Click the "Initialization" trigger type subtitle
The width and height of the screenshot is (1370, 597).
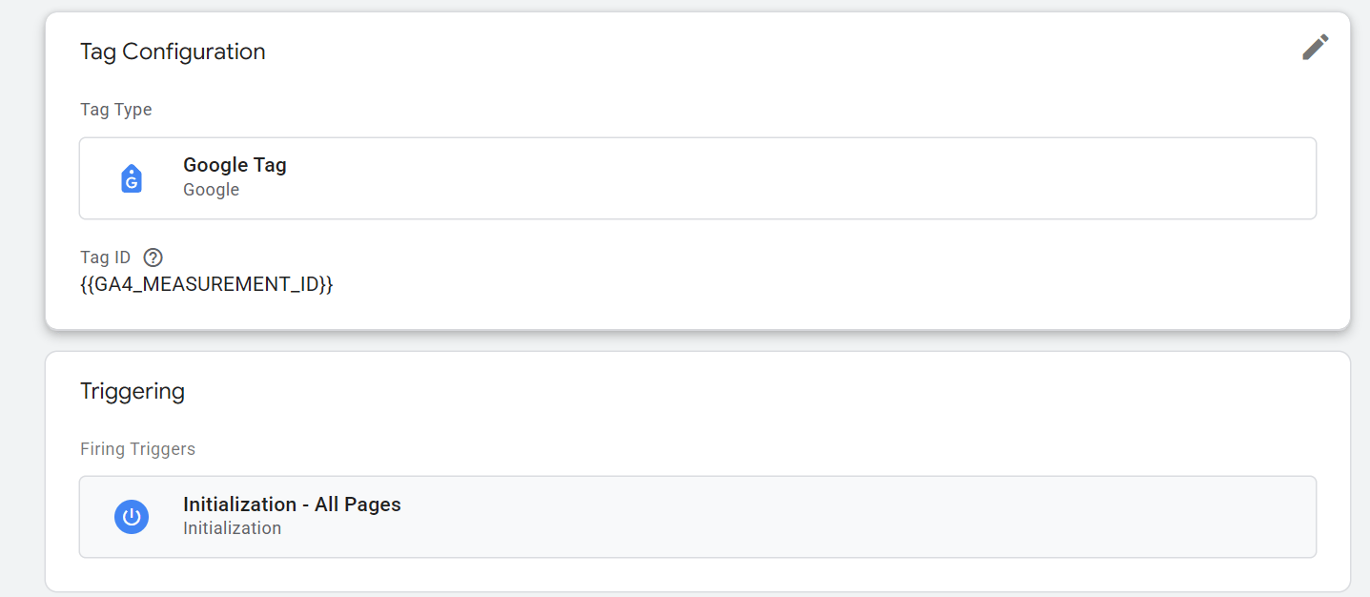232,528
